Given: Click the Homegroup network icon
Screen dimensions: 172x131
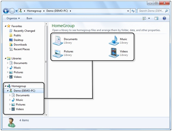Looking at the screenshot, I should pyautogui.click(x=9, y=86).
